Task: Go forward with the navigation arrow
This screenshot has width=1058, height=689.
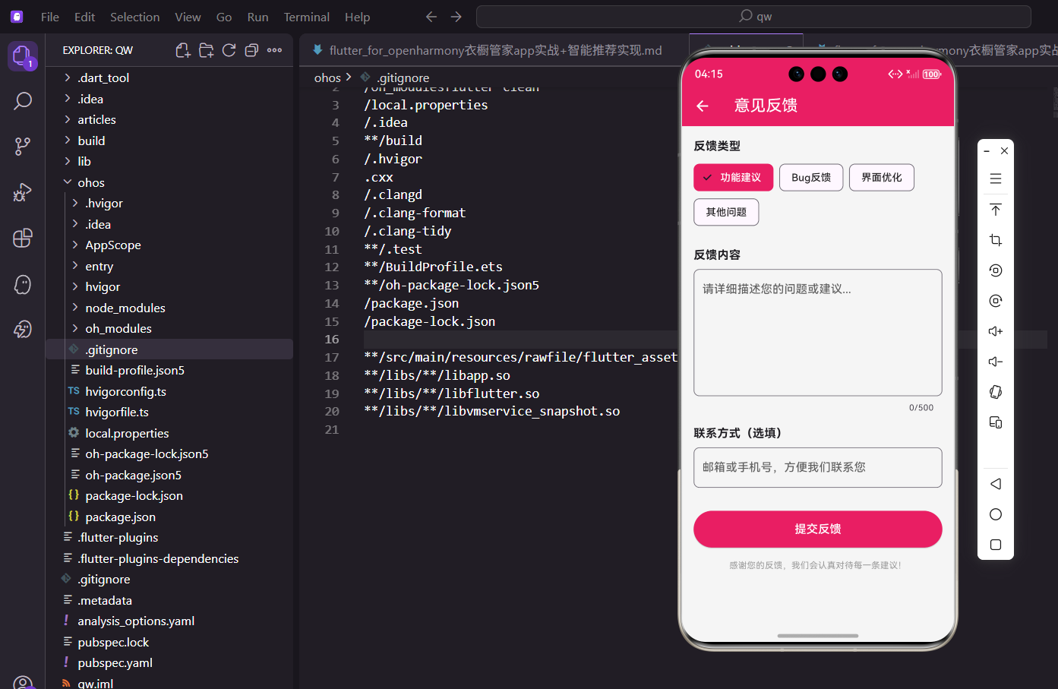Action: 456,17
